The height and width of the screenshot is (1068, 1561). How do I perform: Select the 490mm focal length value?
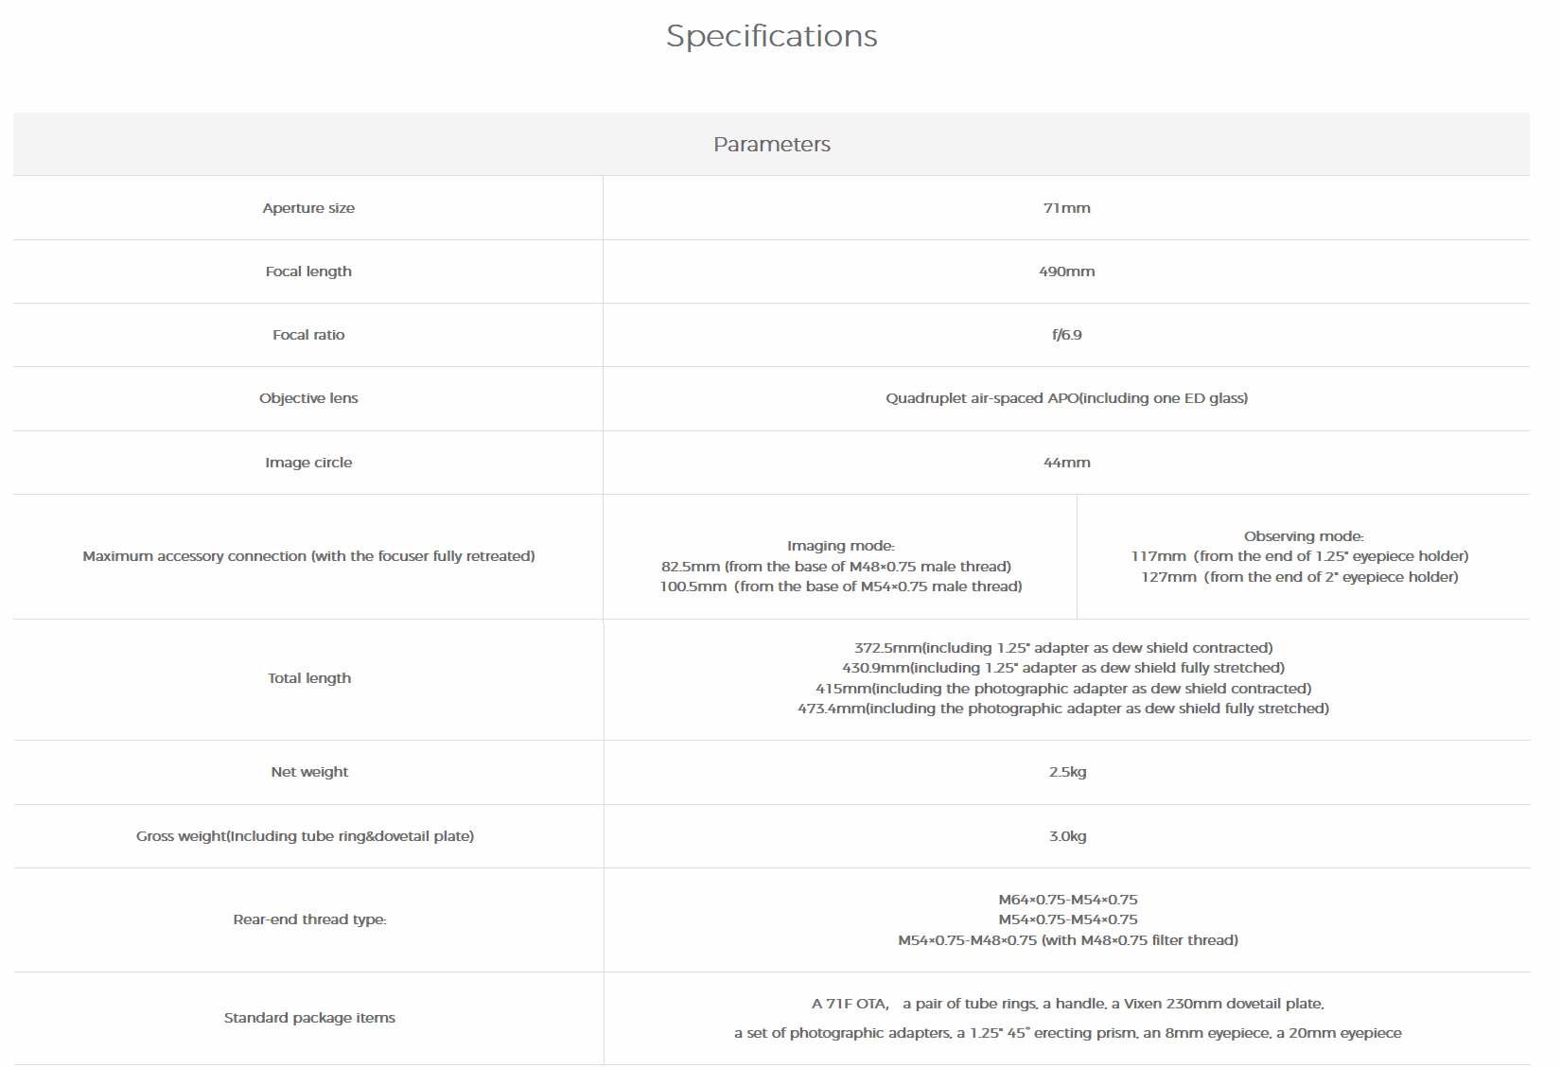pyautogui.click(x=1066, y=271)
